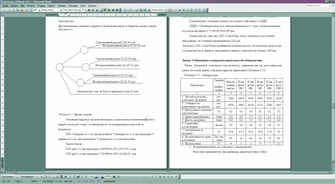Select the Oval tool in drawing toolbar
This screenshot has height=184, width=335.
click(50, 177)
